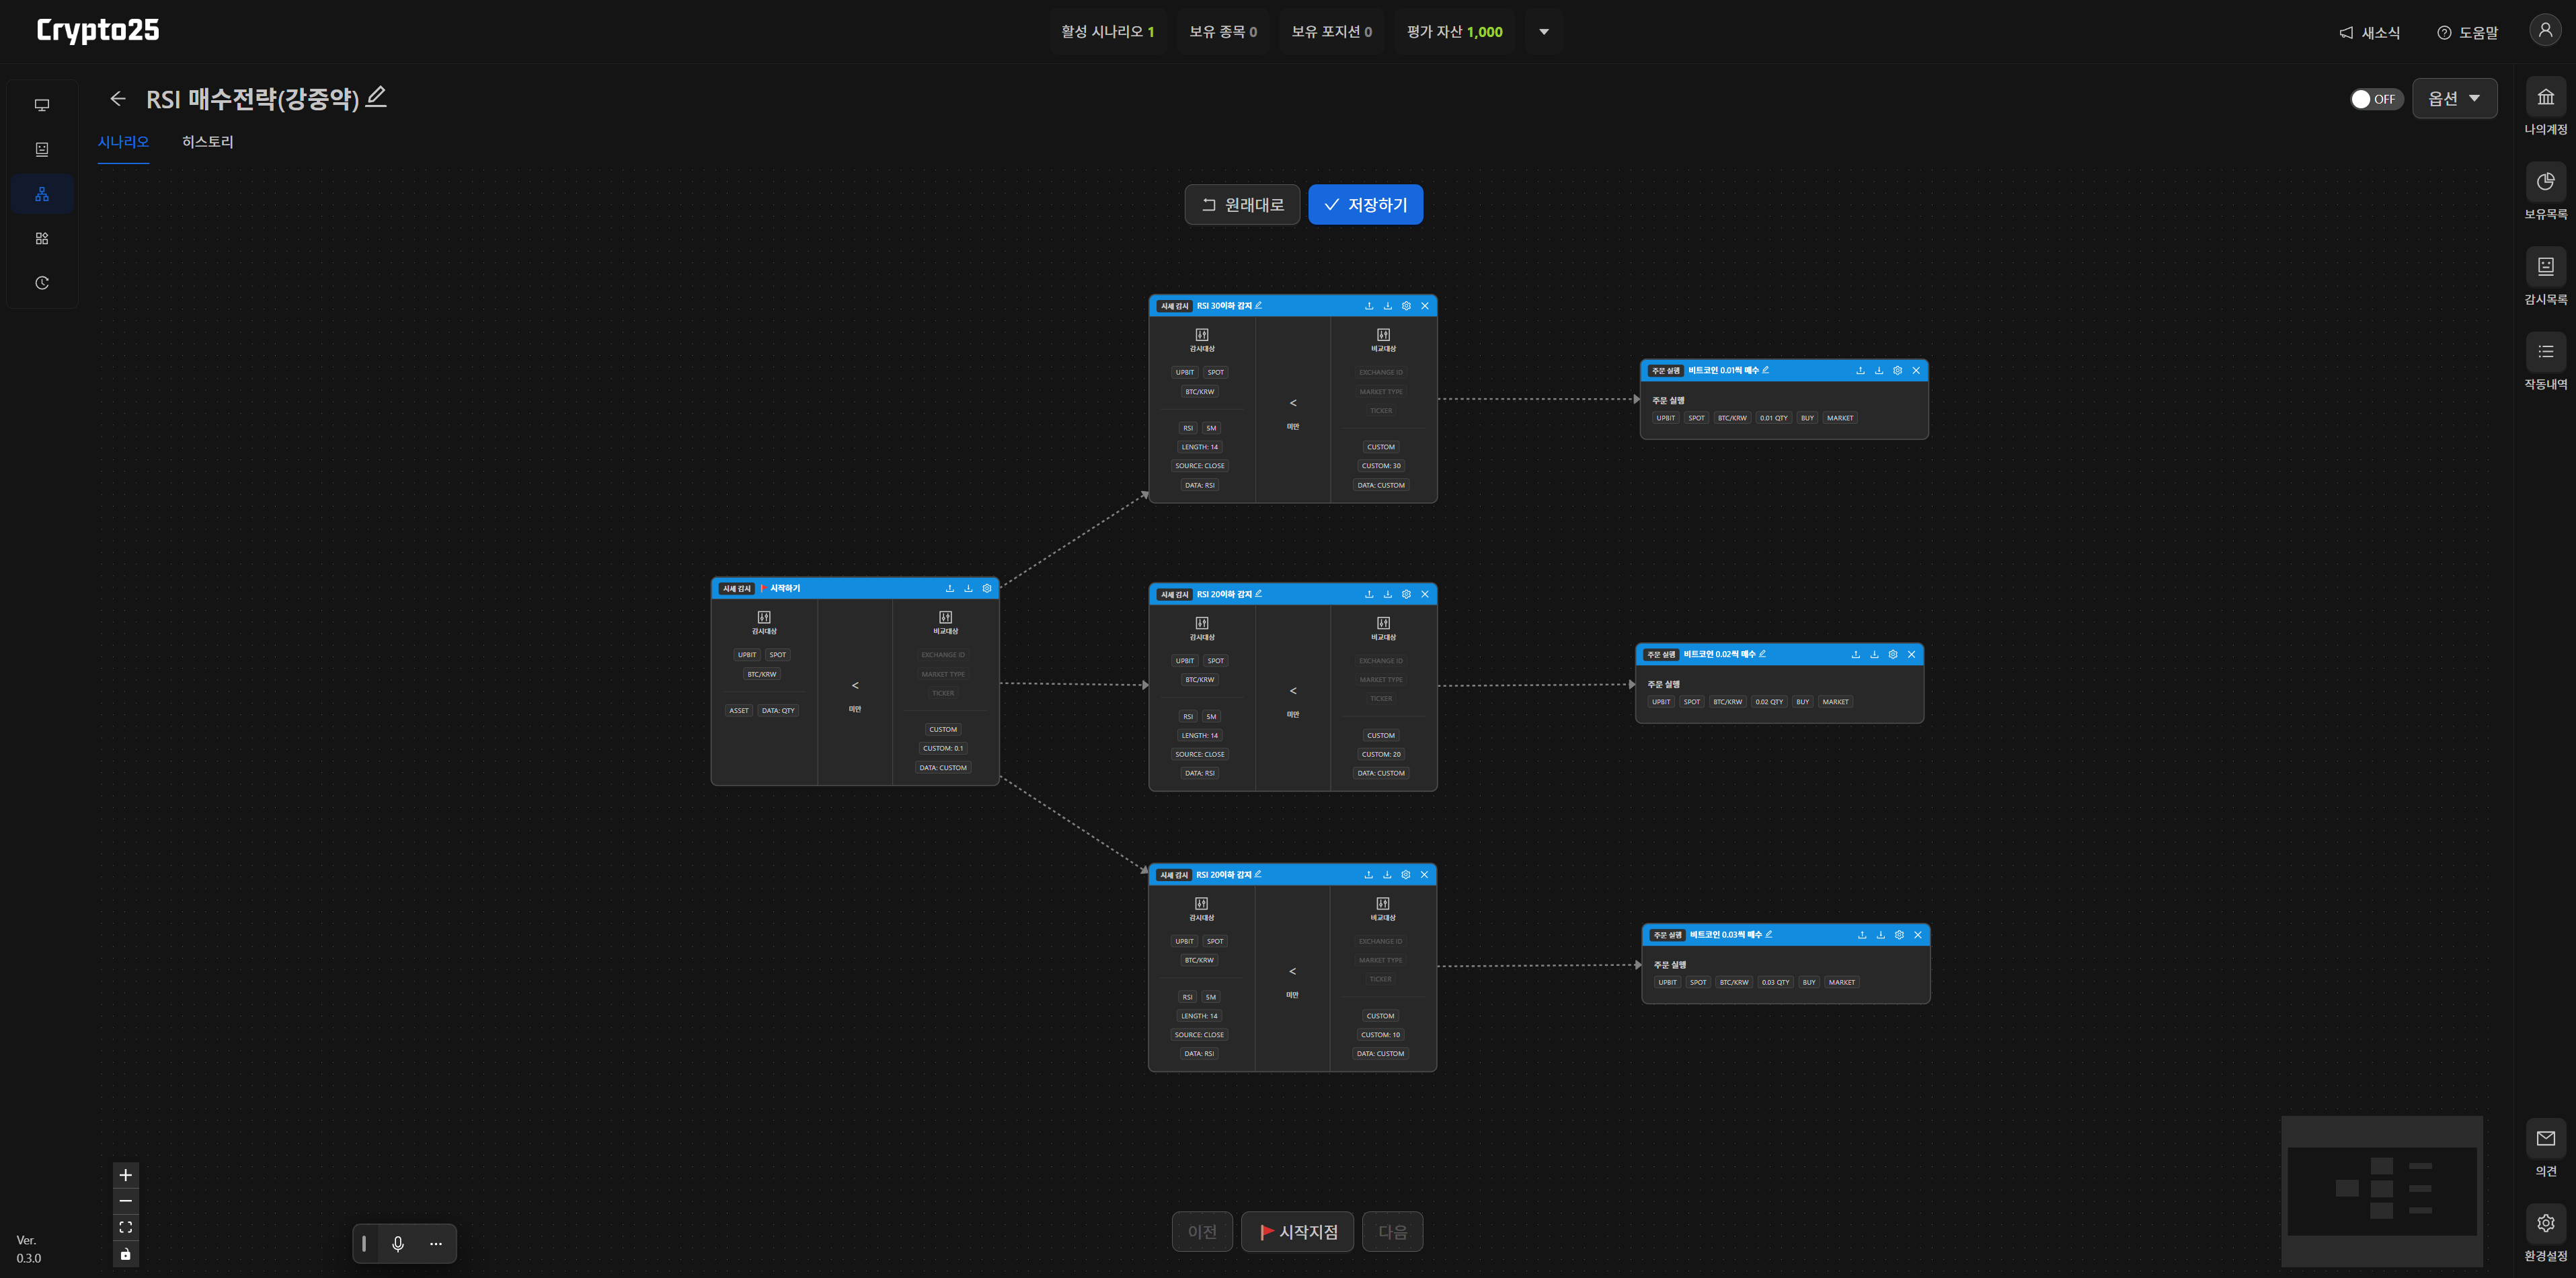
Task: Open 보유목록 pie chart icon
Action: pyautogui.click(x=2545, y=183)
